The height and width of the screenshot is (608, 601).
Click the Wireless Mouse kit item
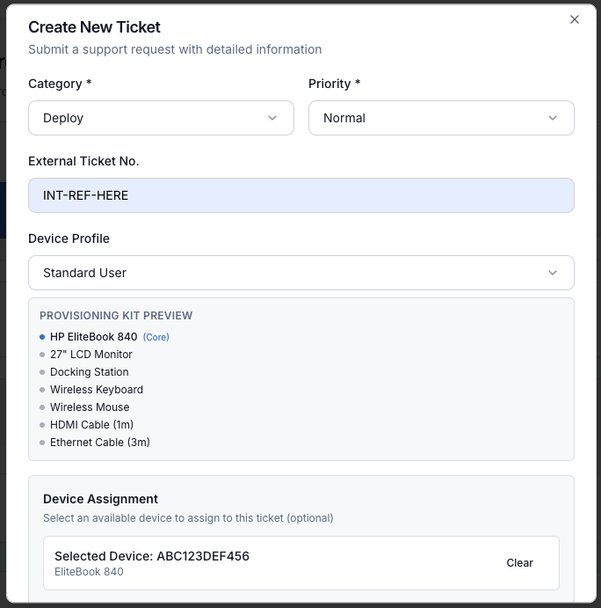(90, 407)
